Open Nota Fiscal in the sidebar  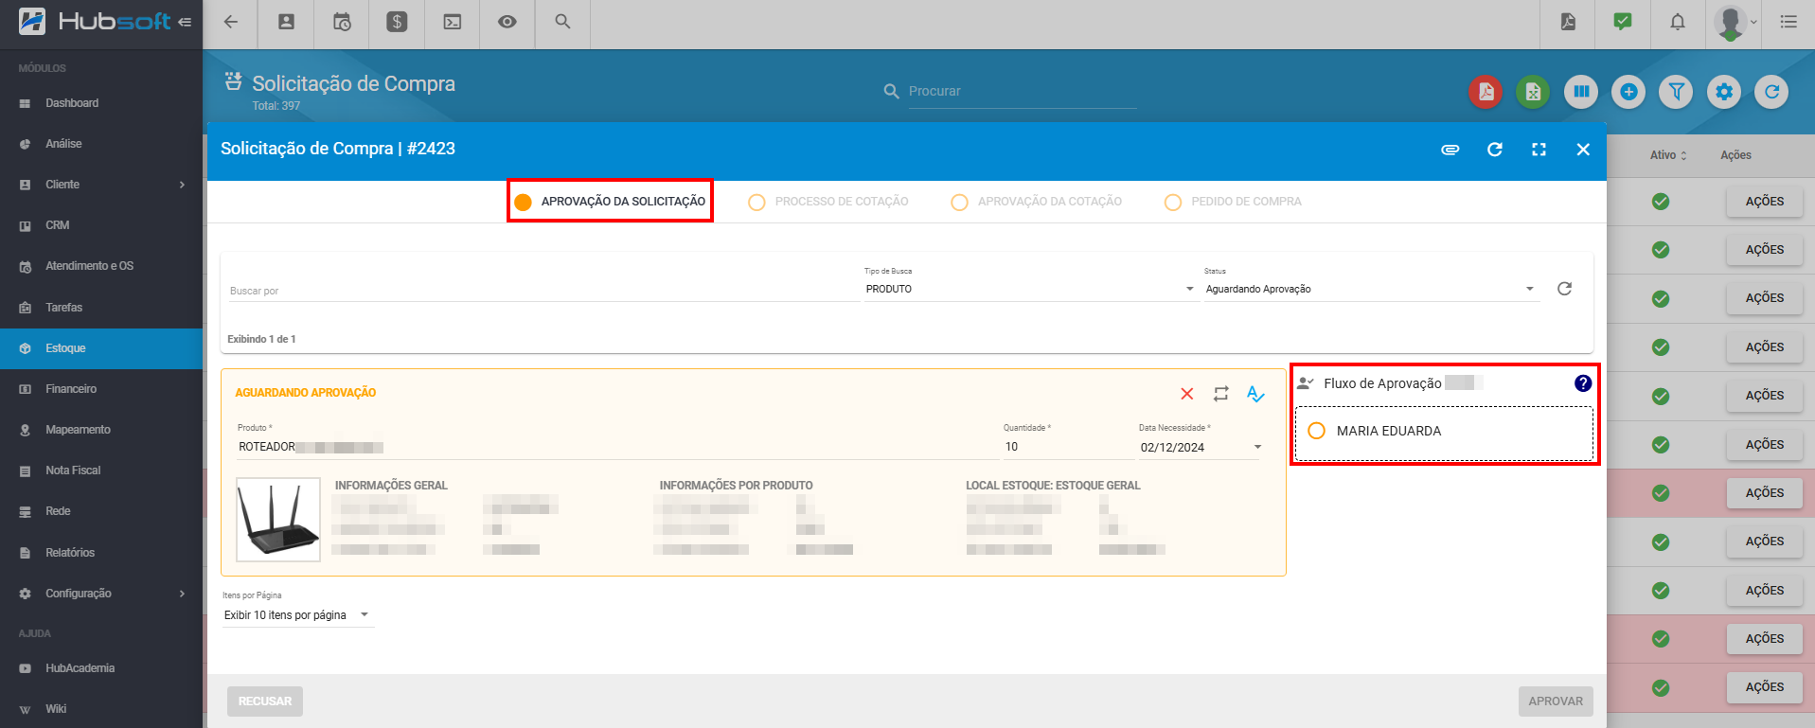click(x=101, y=471)
